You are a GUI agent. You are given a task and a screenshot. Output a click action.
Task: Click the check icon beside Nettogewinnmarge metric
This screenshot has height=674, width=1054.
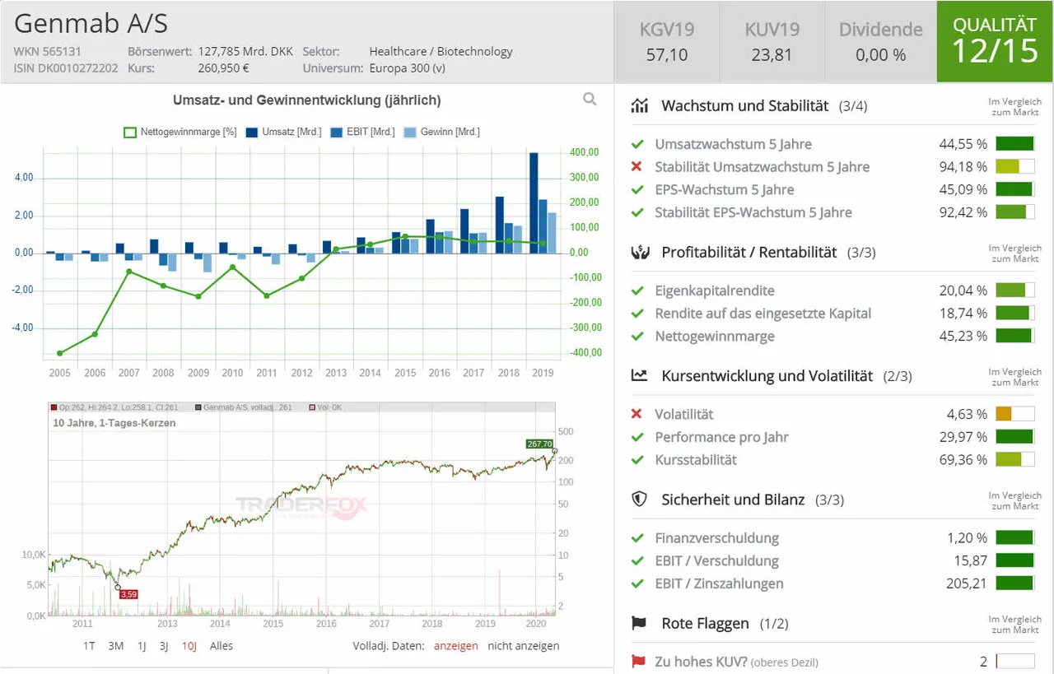click(637, 336)
